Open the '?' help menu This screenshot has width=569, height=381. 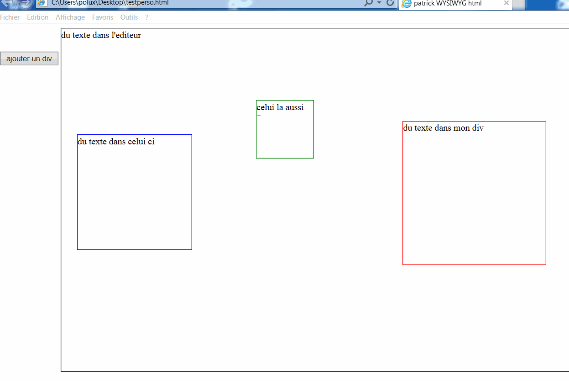click(x=146, y=17)
